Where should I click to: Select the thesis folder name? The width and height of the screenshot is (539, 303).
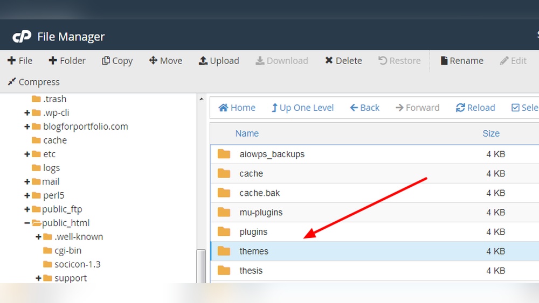(x=251, y=270)
